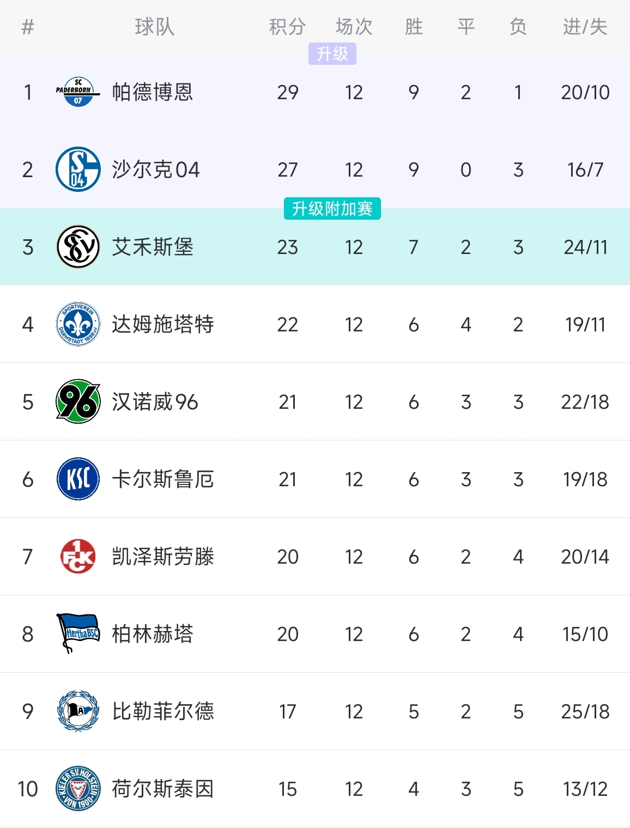Tap the Schalke 04 club crest

click(x=78, y=170)
